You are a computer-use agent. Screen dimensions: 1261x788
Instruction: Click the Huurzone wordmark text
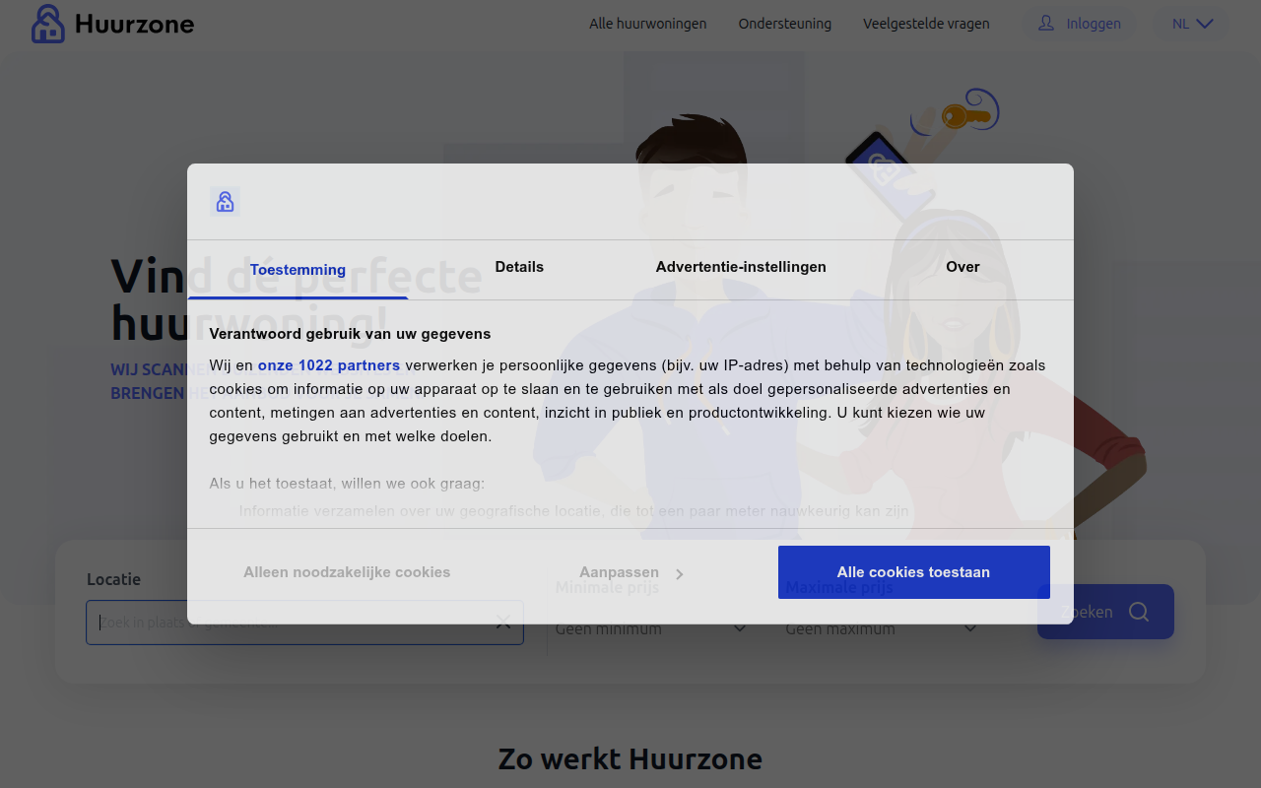tap(134, 24)
